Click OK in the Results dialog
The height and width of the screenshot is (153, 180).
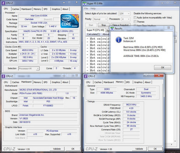point(162,67)
